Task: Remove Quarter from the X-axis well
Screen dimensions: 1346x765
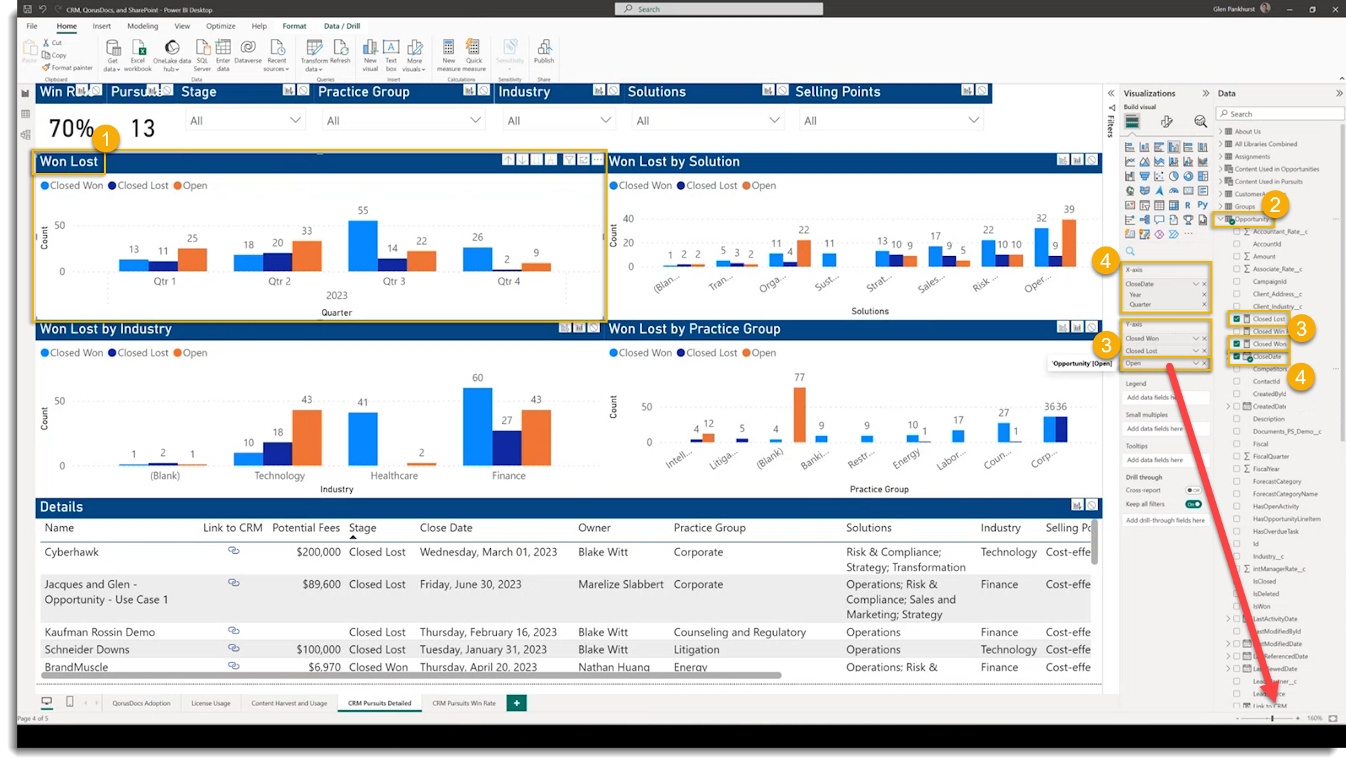Action: click(x=1204, y=305)
